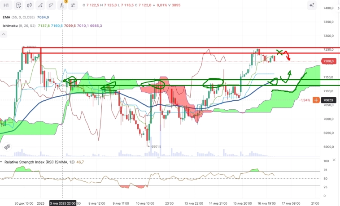The width and height of the screenshot is (340, 206).
Task: Click Ichimoku value 7160,5
Action: 57,26
